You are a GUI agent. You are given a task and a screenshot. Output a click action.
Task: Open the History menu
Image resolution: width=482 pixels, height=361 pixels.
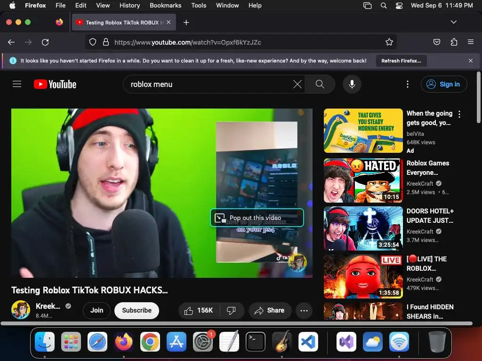129,6
